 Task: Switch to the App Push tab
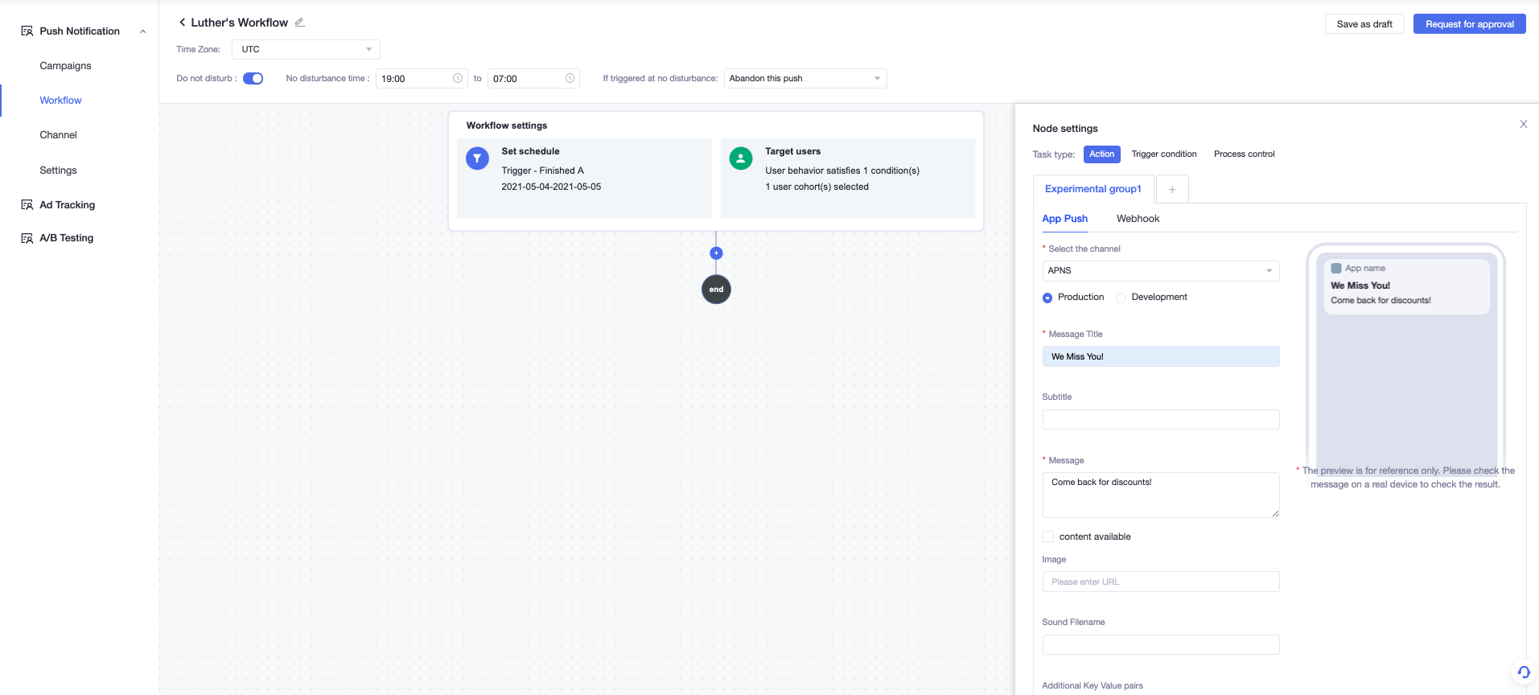pos(1064,219)
